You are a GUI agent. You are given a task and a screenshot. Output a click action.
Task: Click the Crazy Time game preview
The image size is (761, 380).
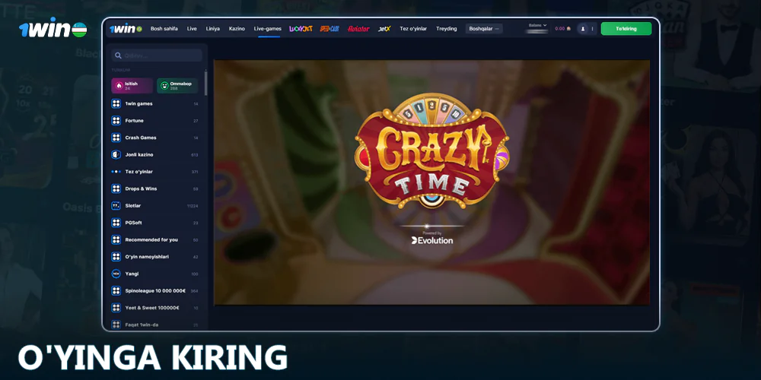pyautogui.click(x=431, y=182)
